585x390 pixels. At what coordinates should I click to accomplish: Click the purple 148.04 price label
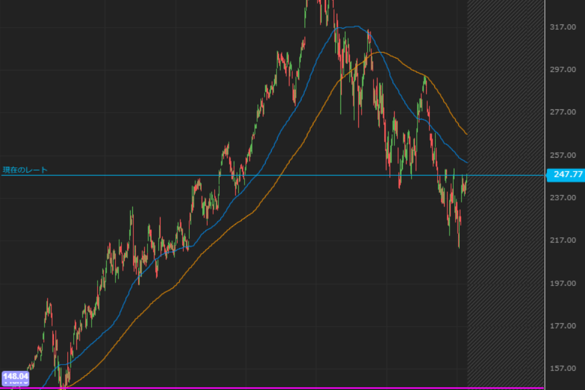point(15,376)
